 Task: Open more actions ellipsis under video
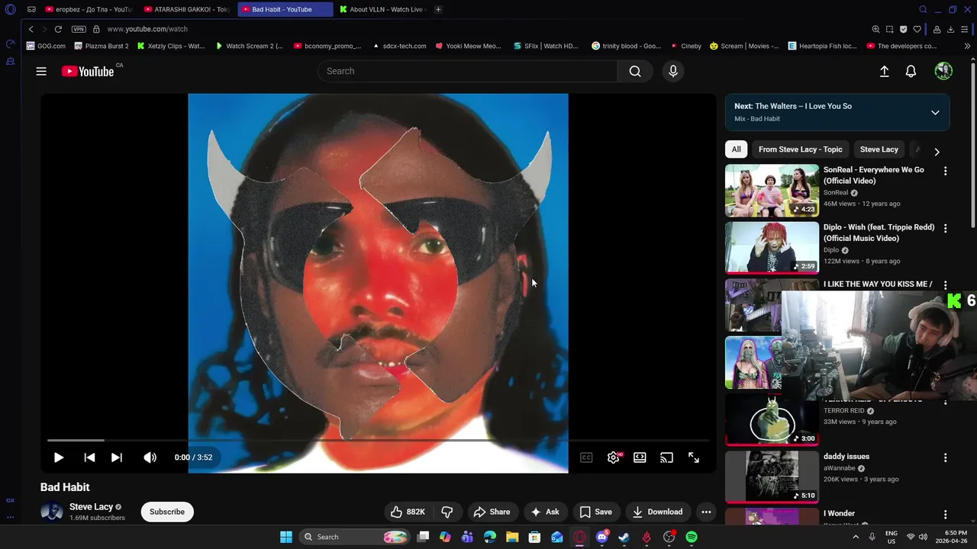pos(706,512)
